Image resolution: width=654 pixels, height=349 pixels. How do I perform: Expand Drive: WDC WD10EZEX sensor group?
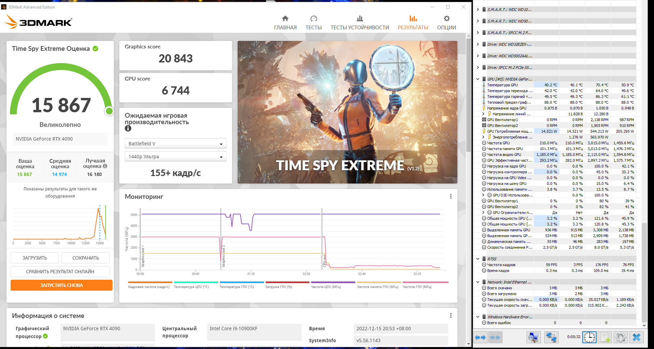(478, 44)
